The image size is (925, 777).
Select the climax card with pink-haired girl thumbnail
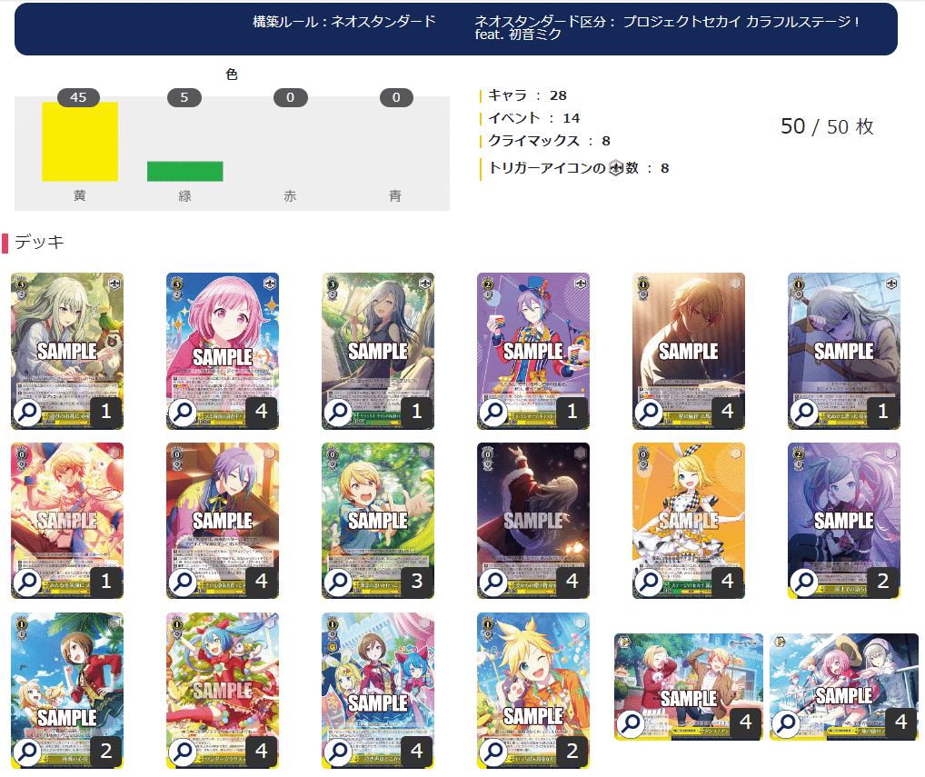coord(844,687)
